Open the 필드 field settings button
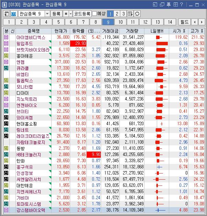207x216 pixels. click(184, 22)
